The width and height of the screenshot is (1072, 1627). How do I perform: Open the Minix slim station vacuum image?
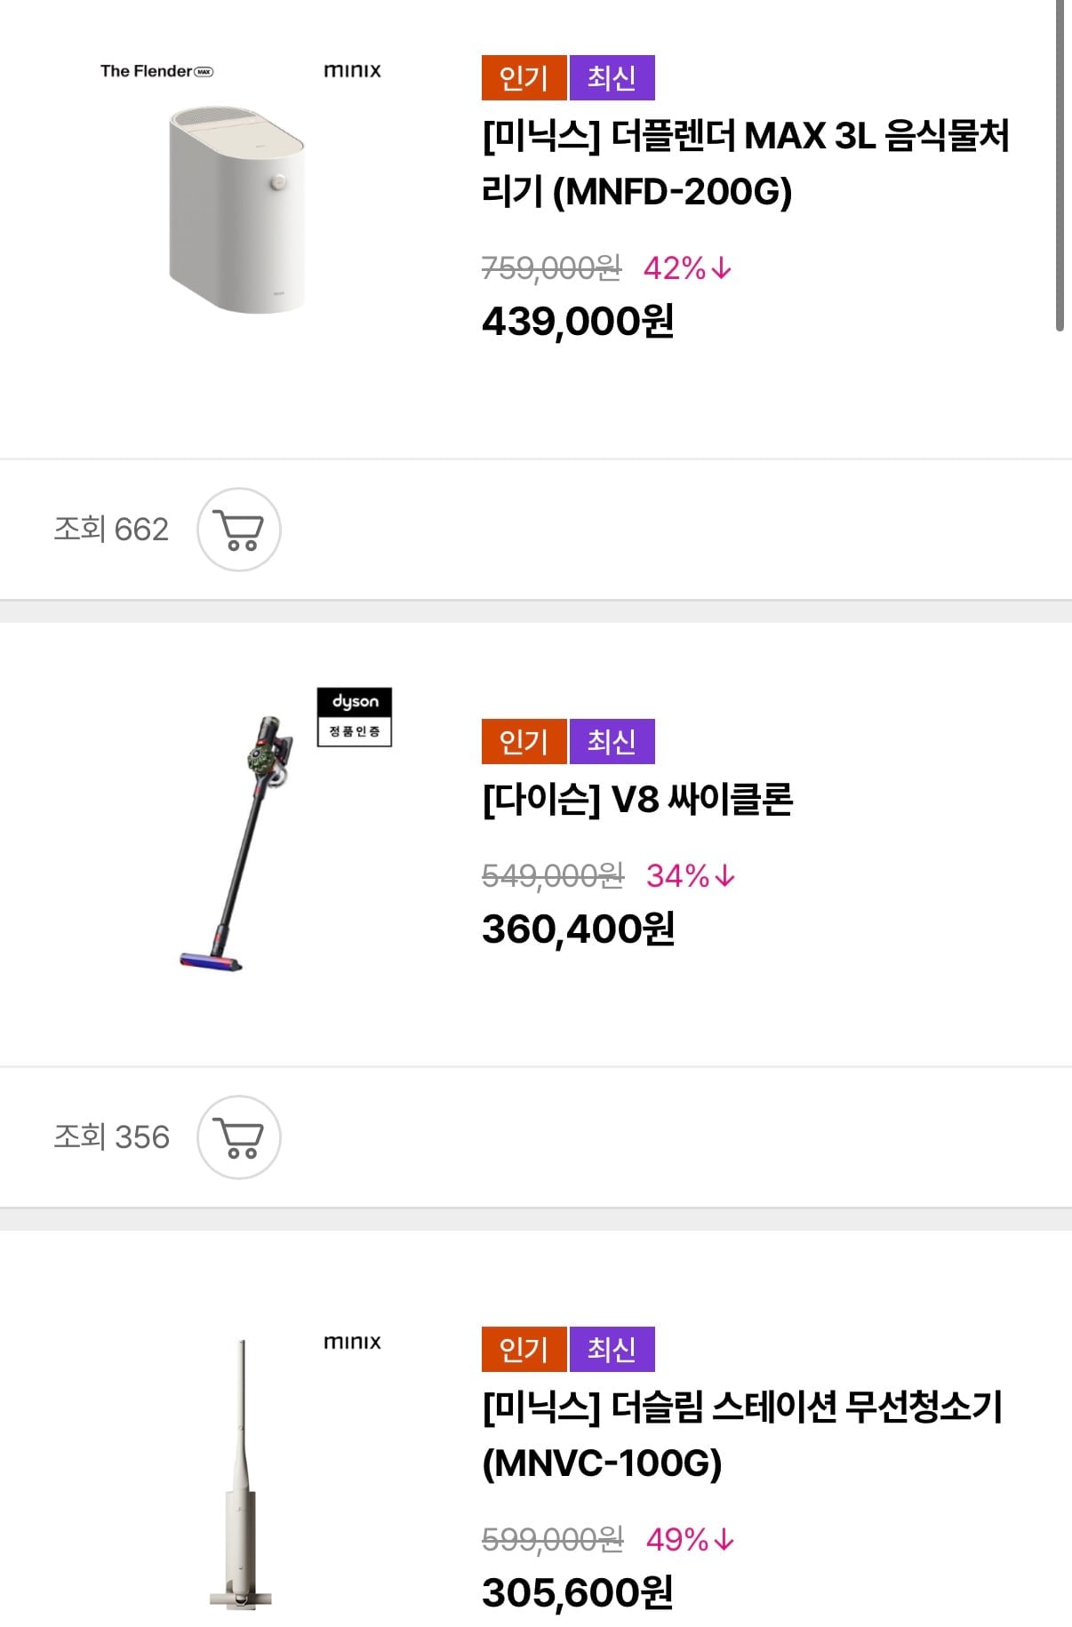point(242,1475)
